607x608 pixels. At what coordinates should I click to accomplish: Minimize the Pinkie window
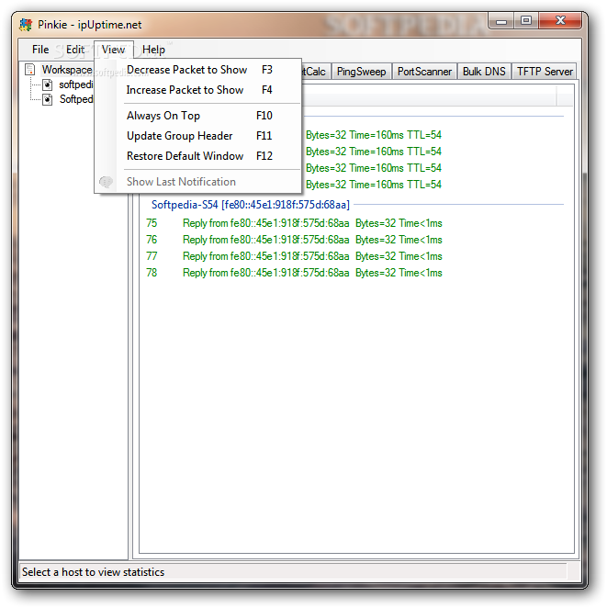(x=501, y=21)
